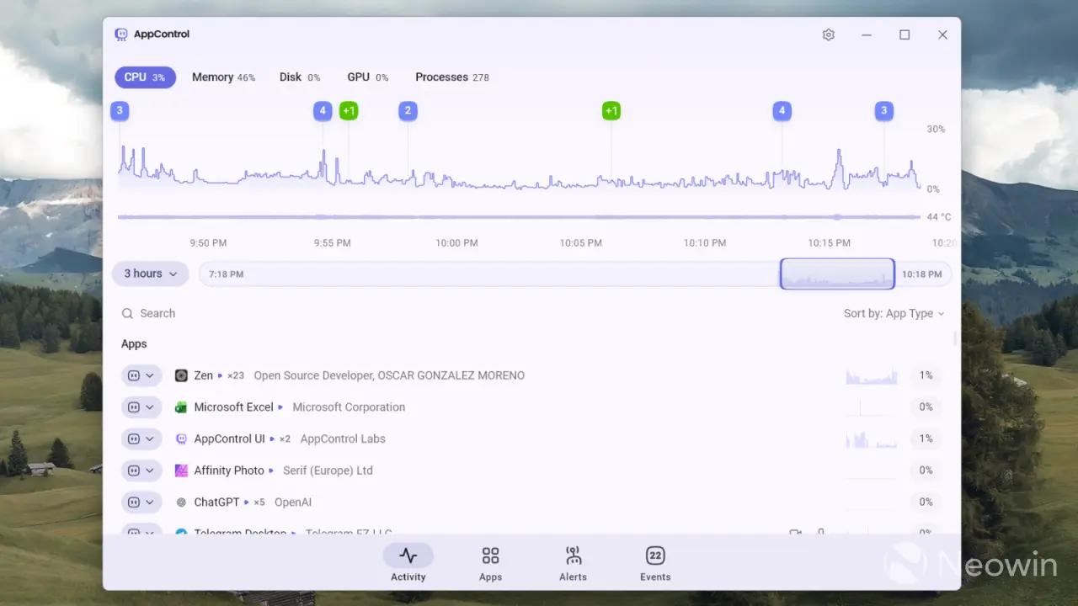Click the Zen application icon

[181, 375]
